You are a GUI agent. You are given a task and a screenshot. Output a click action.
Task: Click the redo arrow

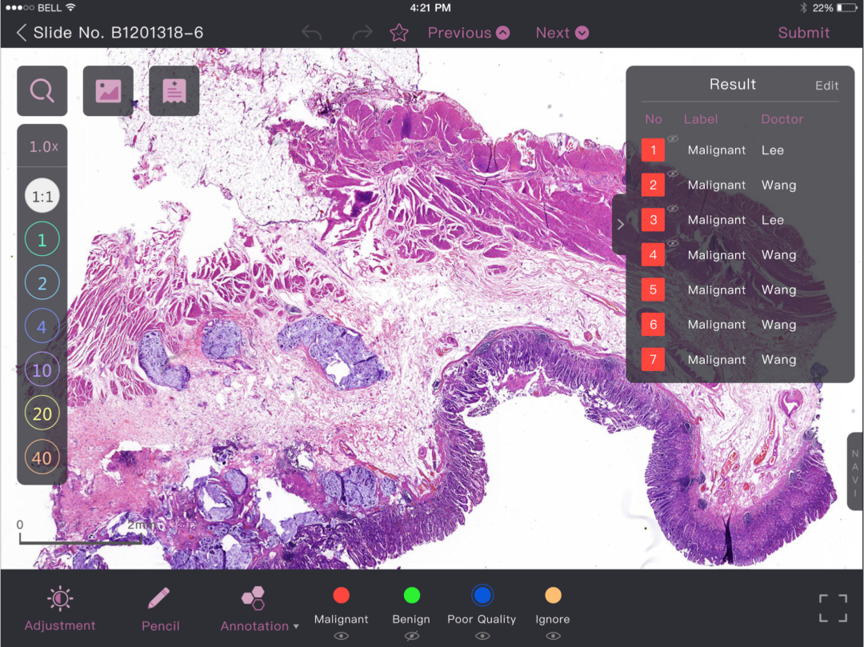point(362,33)
